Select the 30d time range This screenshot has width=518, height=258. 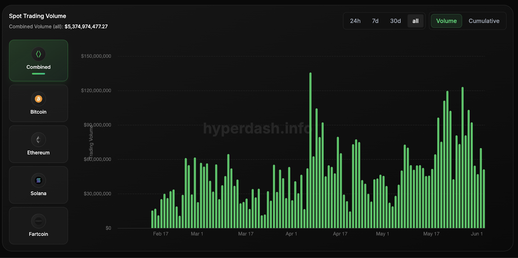click(395, 21)
